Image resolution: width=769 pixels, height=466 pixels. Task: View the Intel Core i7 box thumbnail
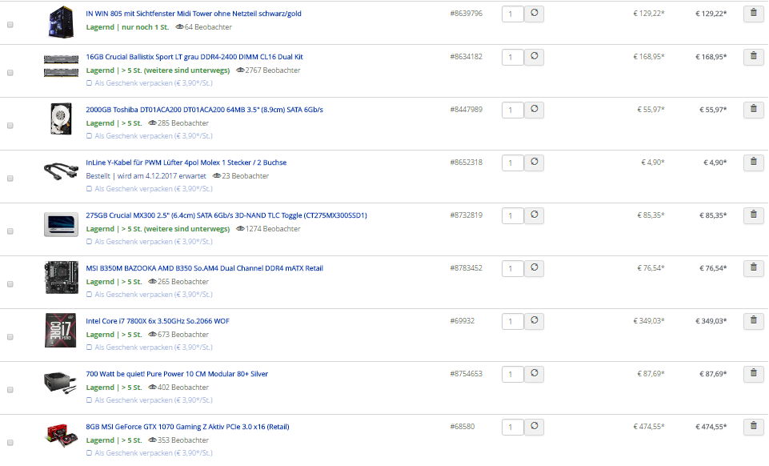61,331
